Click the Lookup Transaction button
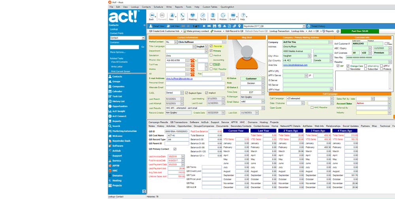Screen dimensions: 395x199 [x=279, y=31]
